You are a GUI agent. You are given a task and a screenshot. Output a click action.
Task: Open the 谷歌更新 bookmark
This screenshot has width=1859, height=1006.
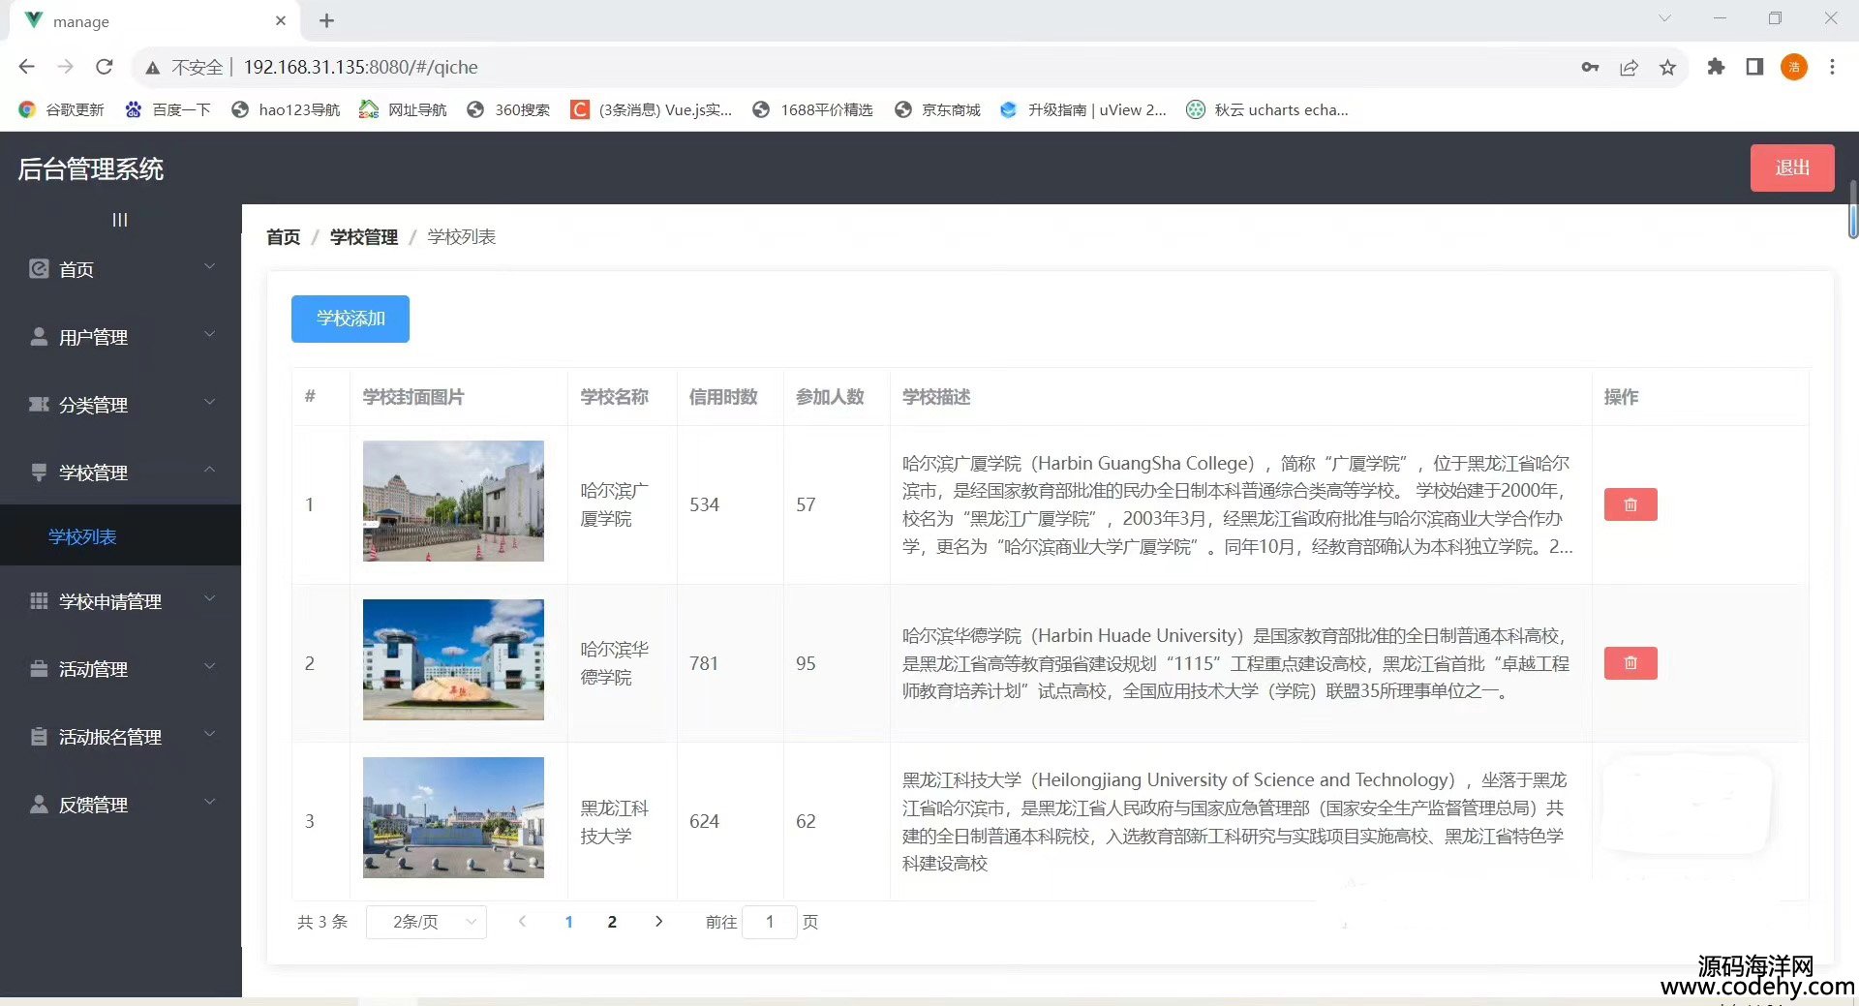tap(61, 109)
